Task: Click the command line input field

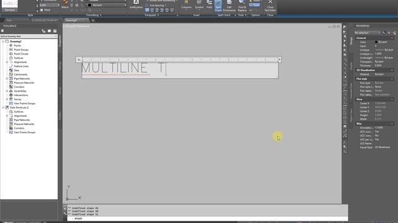Action: click(207, 219)
